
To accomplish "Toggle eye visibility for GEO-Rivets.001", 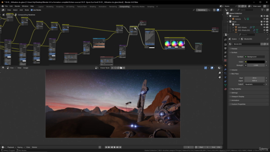I will coord(265,30).
